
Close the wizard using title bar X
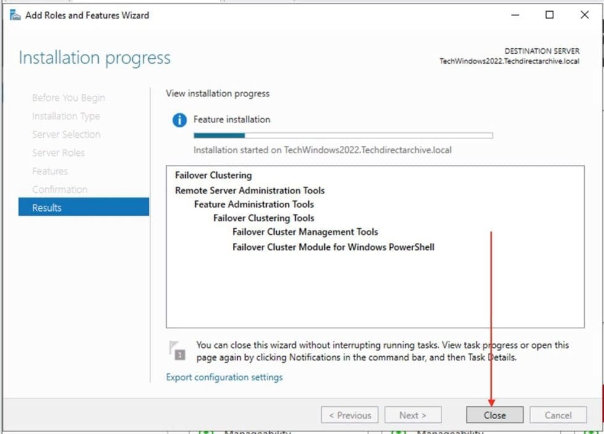584,15
